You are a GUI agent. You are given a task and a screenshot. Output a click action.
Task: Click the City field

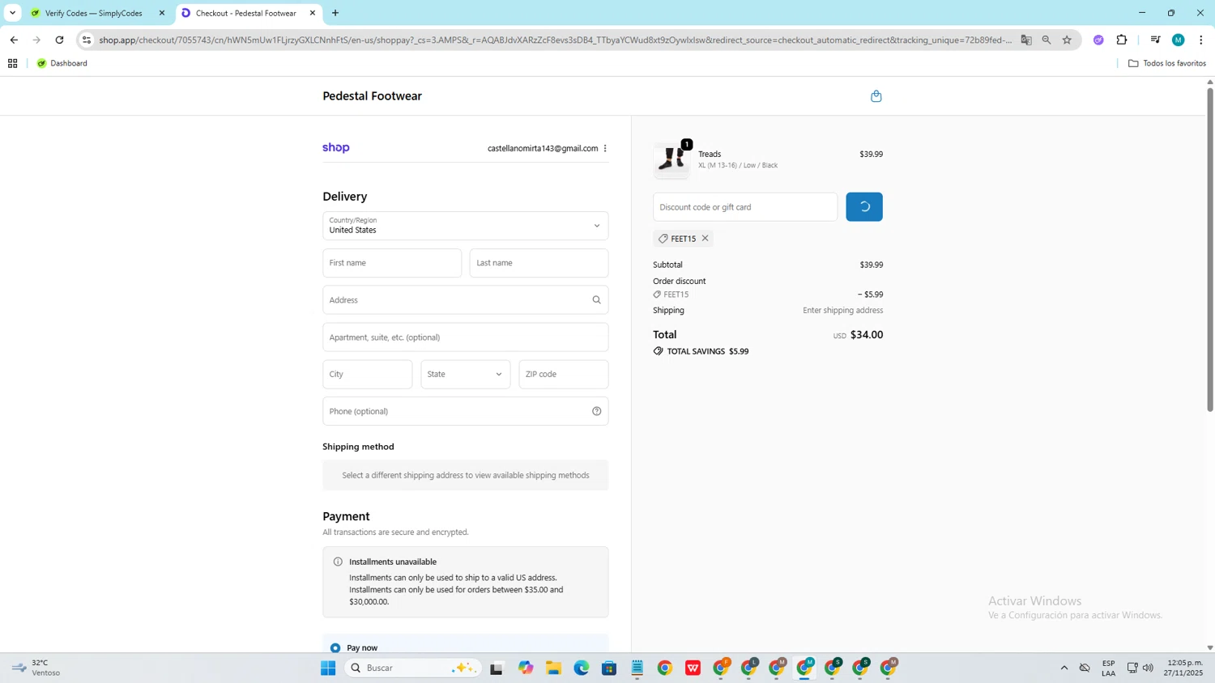368,375
